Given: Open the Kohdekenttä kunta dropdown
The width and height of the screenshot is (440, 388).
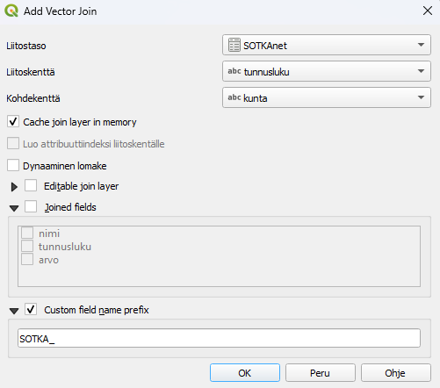Looking at the screenshot, I should [327, 97].
